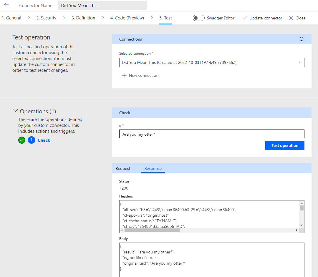Click the Test operation heading
Image resolution: width=318 pixels, height=277 pixels.
[31, 37]
